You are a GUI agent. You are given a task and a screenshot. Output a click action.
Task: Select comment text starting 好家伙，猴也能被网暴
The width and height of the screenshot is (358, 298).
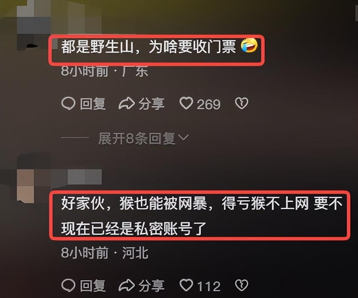(202, 215)
